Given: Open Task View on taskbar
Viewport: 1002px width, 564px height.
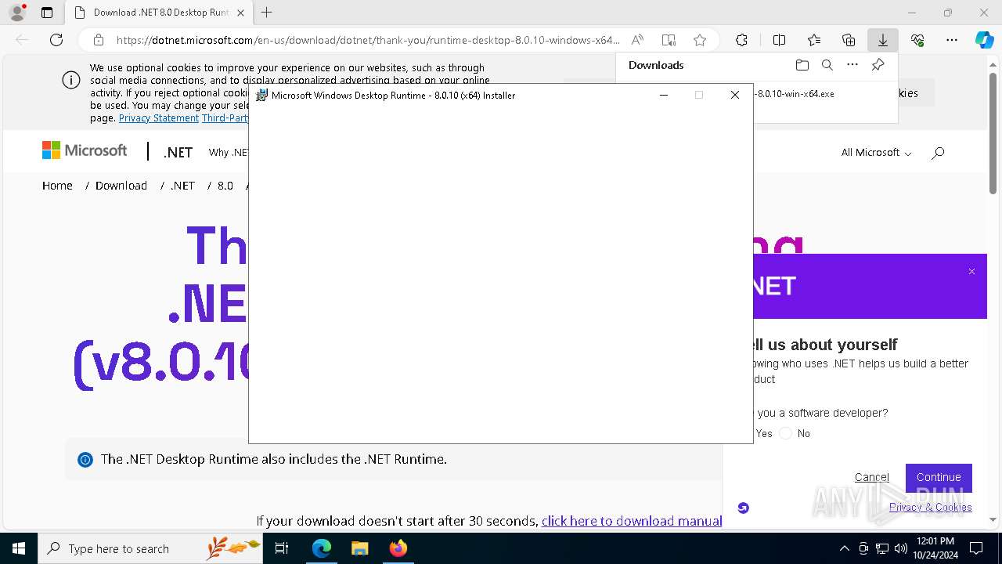Looking at the screenshot, I should (283, 548).
